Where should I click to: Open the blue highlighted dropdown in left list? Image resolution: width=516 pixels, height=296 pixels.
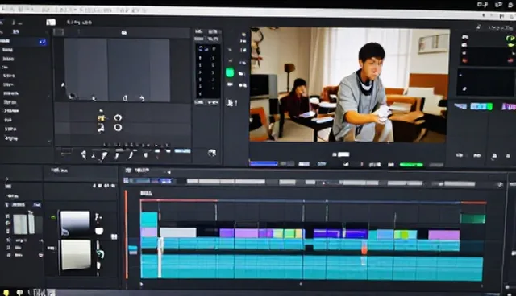pos(43,42)
